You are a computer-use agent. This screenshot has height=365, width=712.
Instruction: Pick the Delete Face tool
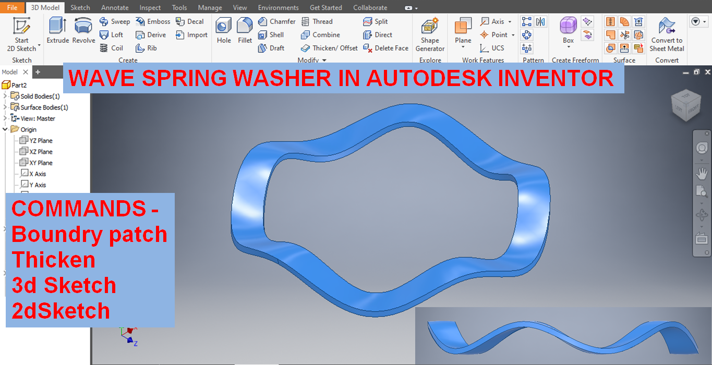coord(385,48)
